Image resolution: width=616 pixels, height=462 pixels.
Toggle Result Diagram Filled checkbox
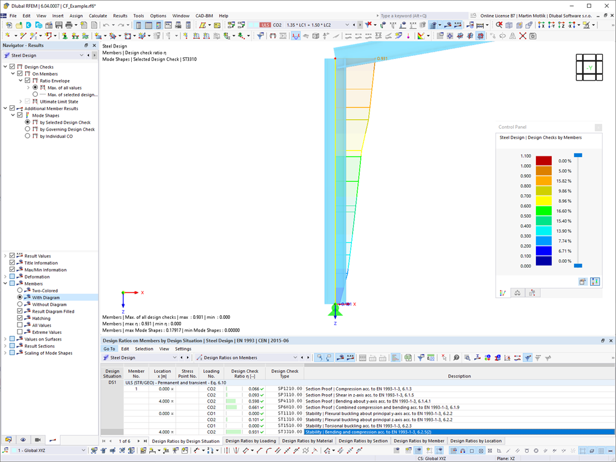point(20,311)
